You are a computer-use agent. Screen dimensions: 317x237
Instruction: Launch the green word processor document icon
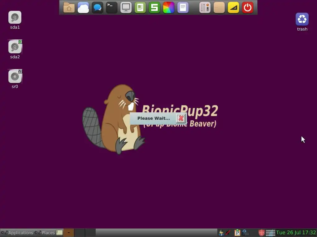(140, 8)
